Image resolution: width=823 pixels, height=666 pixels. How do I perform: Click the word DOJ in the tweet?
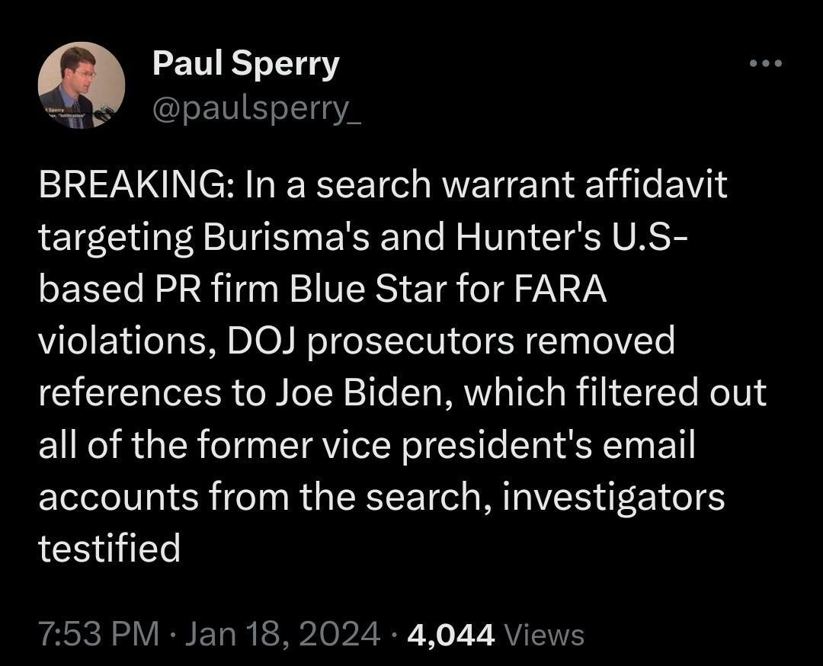(x=261, y=341)
